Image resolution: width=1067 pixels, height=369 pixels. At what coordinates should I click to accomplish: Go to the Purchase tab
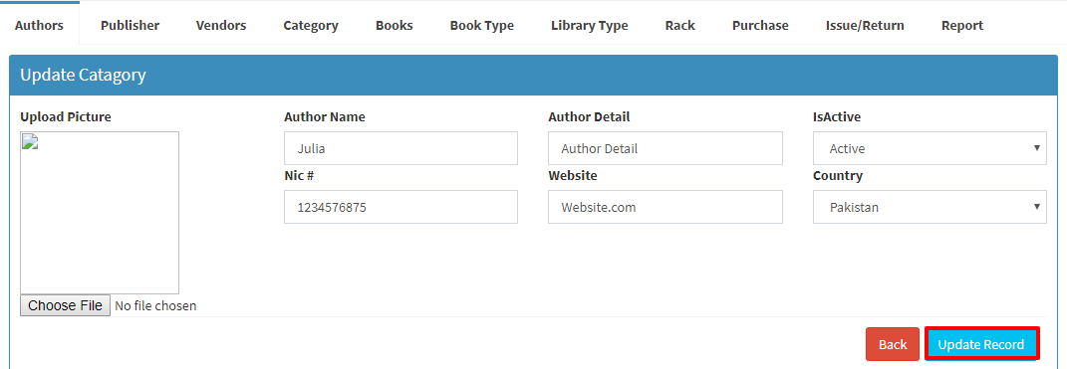point(760,25)
